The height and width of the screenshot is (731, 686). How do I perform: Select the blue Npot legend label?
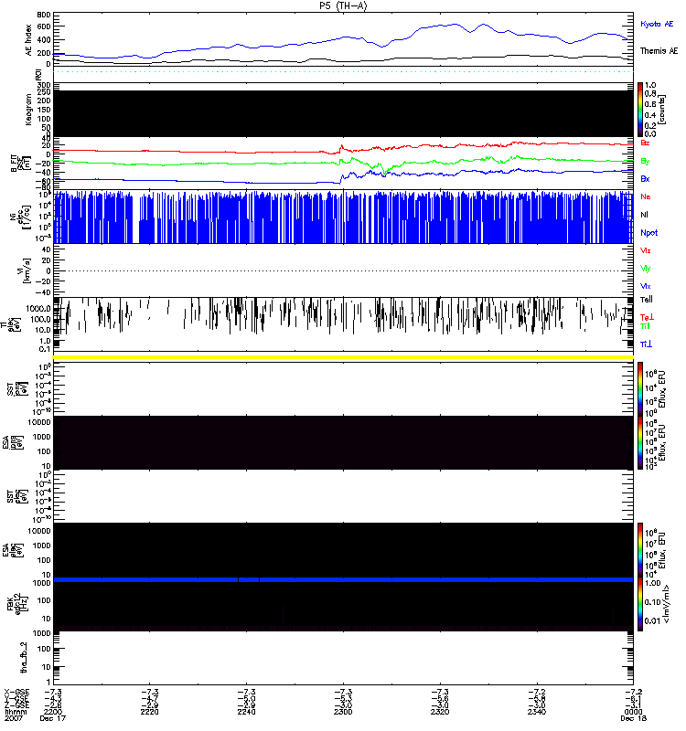(649, 233)
